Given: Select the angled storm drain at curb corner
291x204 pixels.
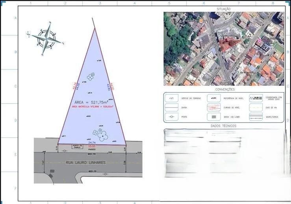Looking at the screenshot, I should (50, 176).
